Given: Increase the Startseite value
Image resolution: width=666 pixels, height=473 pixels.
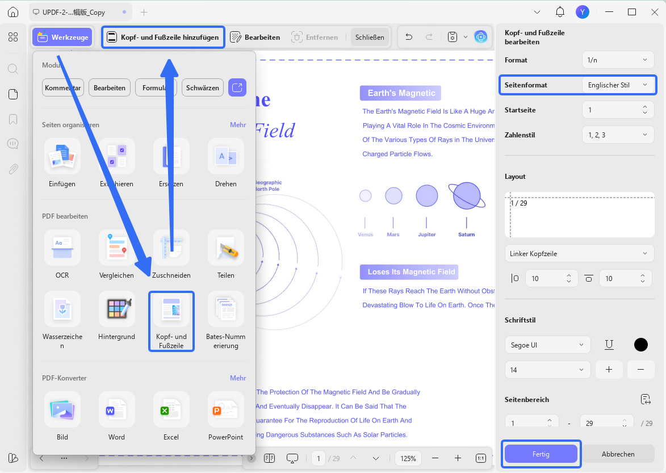Looking at the screenshot, I should pyautogui.click(x=645, y=107).
